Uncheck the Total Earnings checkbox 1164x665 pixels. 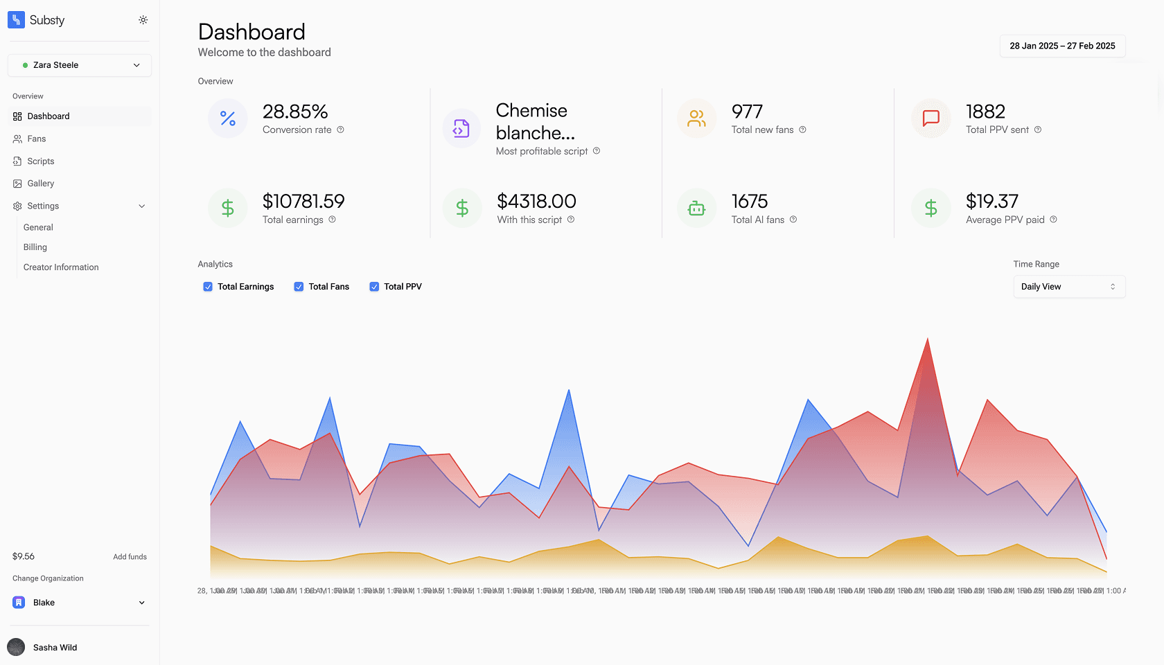point(208,287)
